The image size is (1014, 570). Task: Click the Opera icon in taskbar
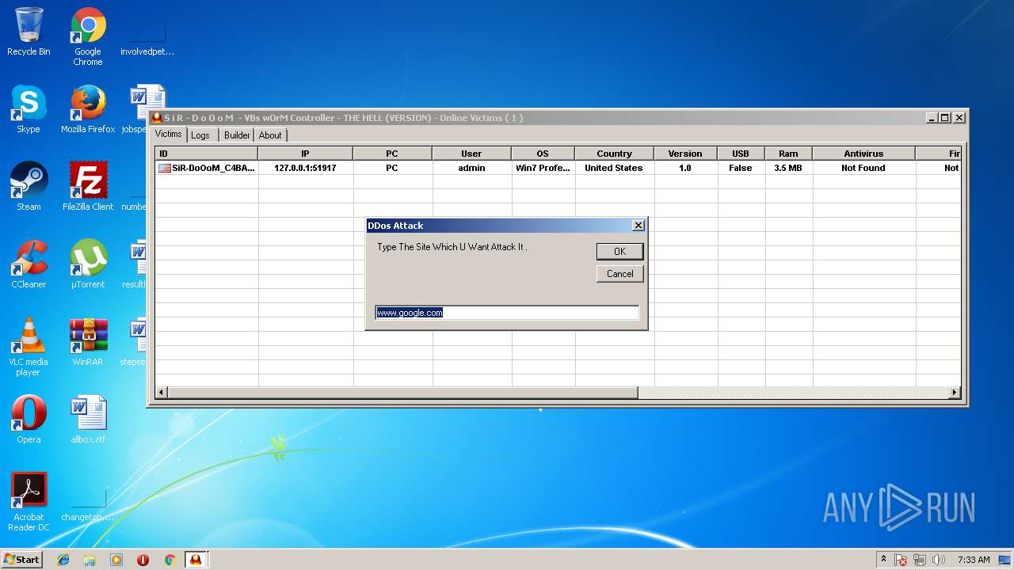pos(143,560)
